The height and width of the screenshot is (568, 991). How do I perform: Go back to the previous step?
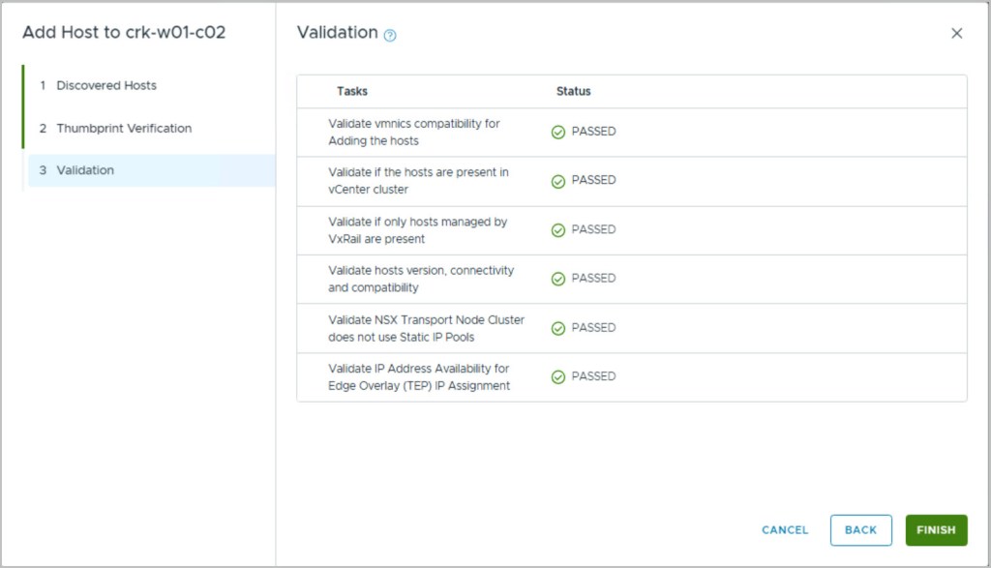pos(860,529)
